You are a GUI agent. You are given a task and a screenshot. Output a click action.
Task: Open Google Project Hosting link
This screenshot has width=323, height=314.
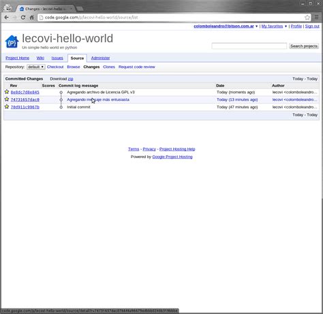(x=172, y=157)
